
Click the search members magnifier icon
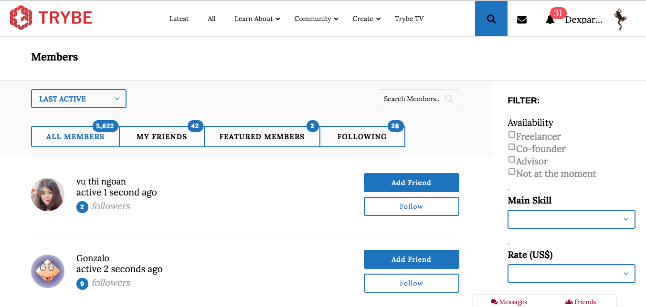point(449,99)
